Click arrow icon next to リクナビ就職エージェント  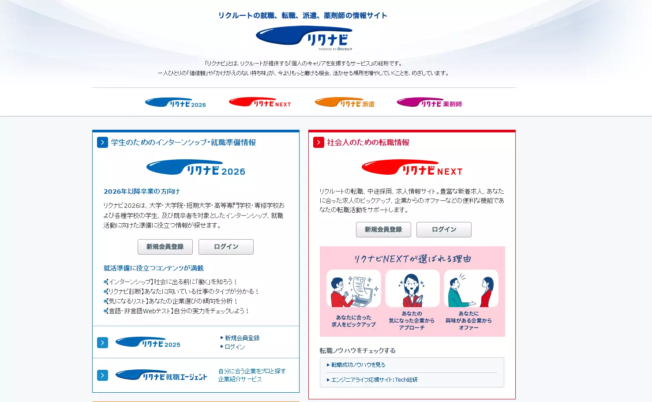[x=102, y=376]
